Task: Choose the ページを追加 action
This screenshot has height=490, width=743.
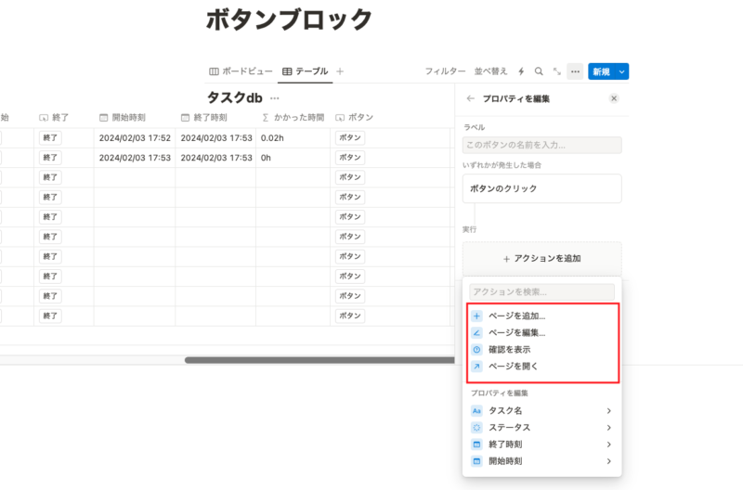Action: [x=542, y=316]
